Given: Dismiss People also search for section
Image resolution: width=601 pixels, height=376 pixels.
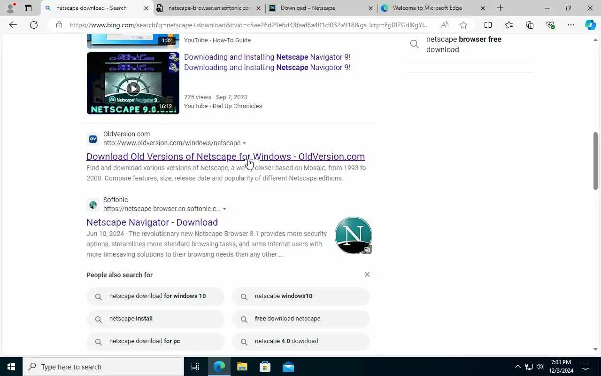Looking at the screenshot, I should click(367, 274).
